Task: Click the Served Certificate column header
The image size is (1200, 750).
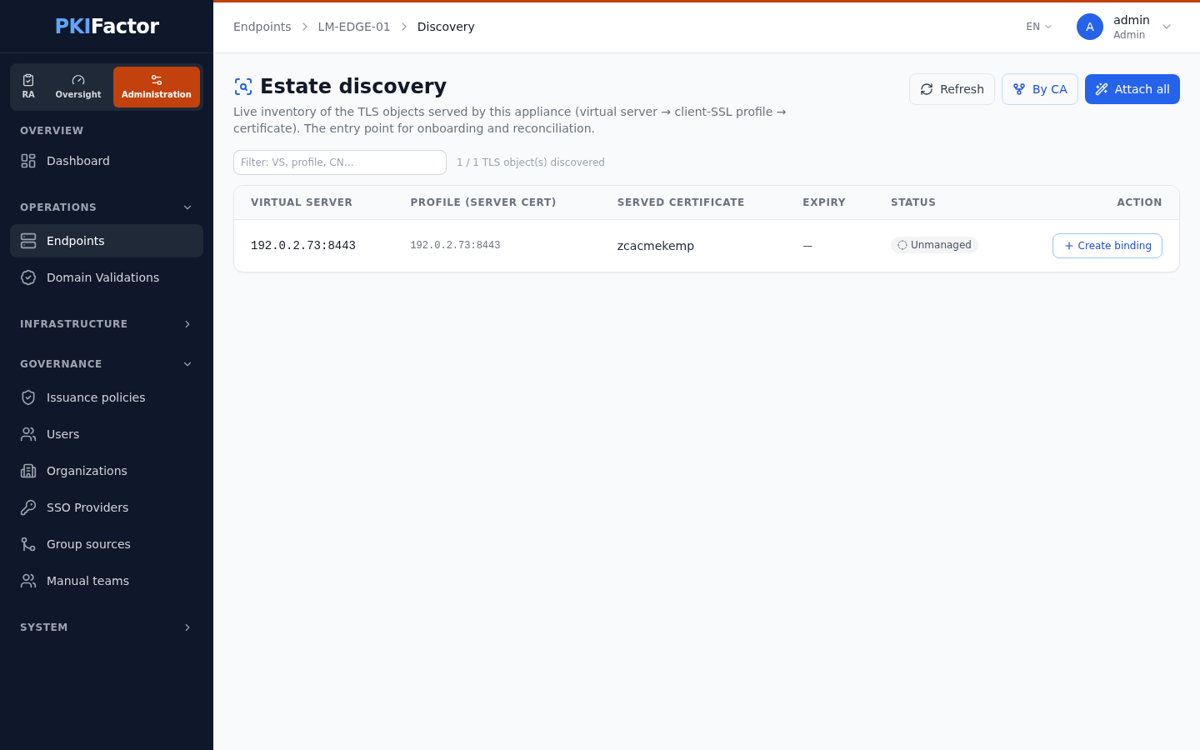Action: pyautogui.click(x=681, y=202)
